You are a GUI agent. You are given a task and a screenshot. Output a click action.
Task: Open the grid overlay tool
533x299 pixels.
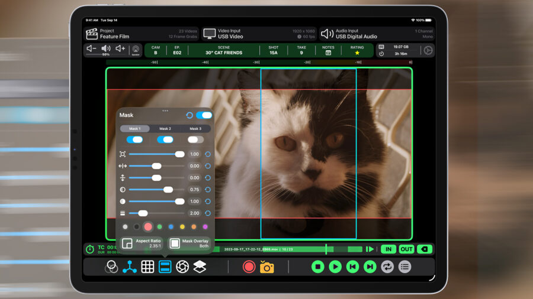point(147,267)
